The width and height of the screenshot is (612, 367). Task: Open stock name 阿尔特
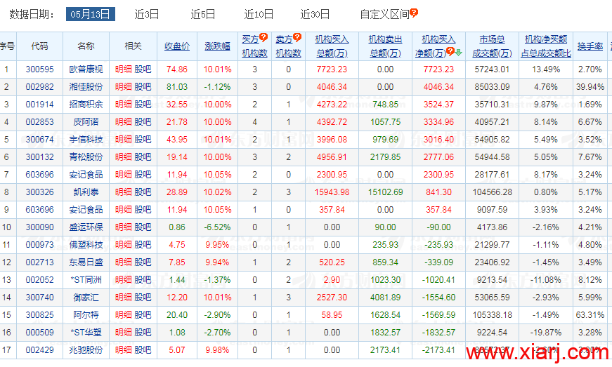[86, 315]
